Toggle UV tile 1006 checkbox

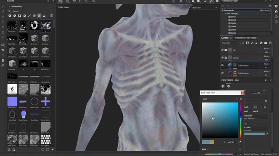pyautogui.click(x=229, y=33)
